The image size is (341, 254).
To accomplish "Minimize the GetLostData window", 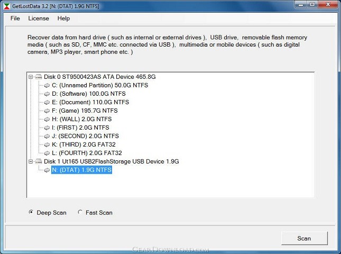I will pyautogui.click(x=301, y=5).
